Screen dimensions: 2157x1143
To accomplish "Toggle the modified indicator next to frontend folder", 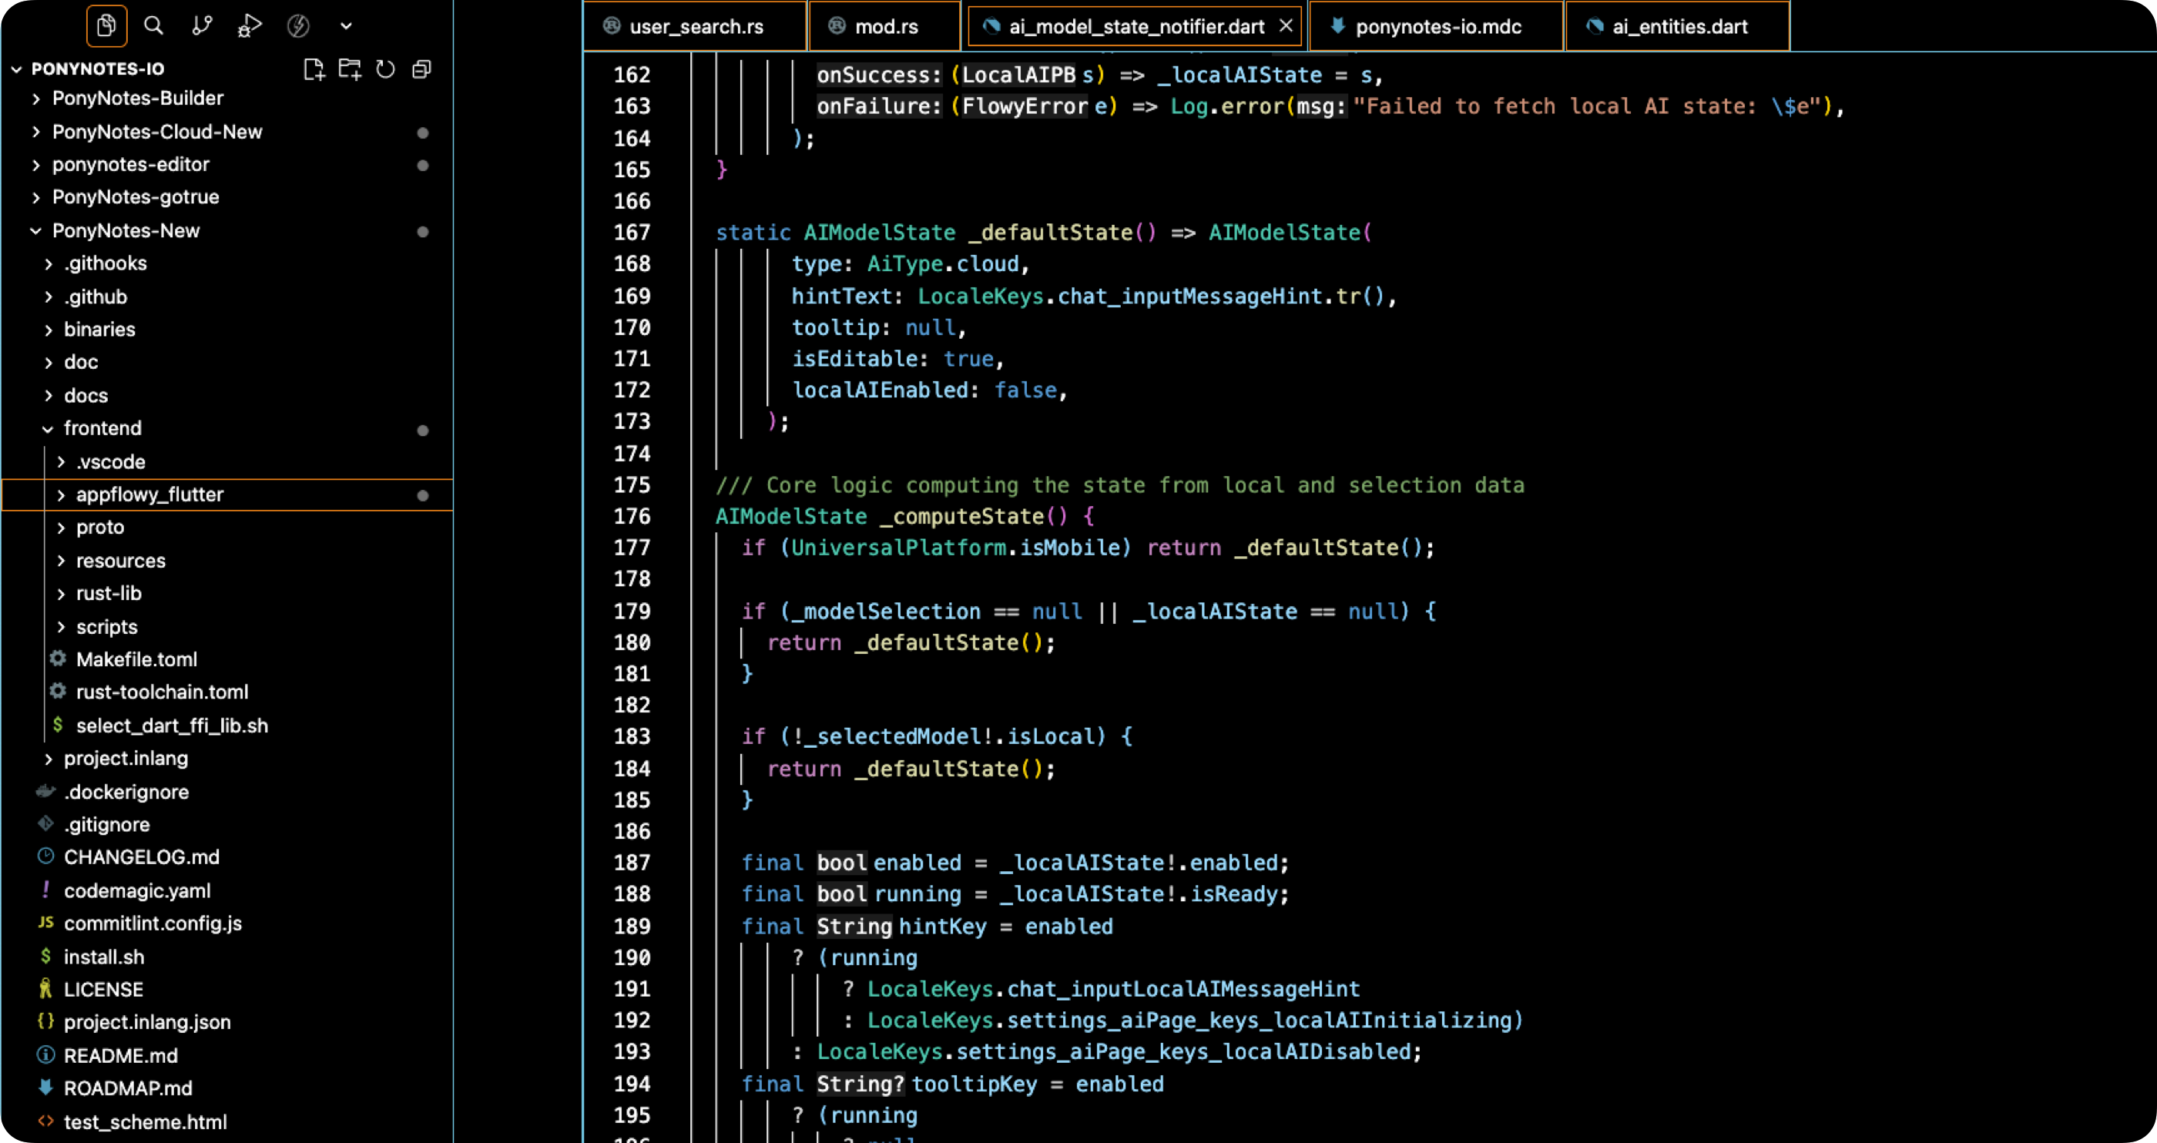I will [x=423, y=430].
